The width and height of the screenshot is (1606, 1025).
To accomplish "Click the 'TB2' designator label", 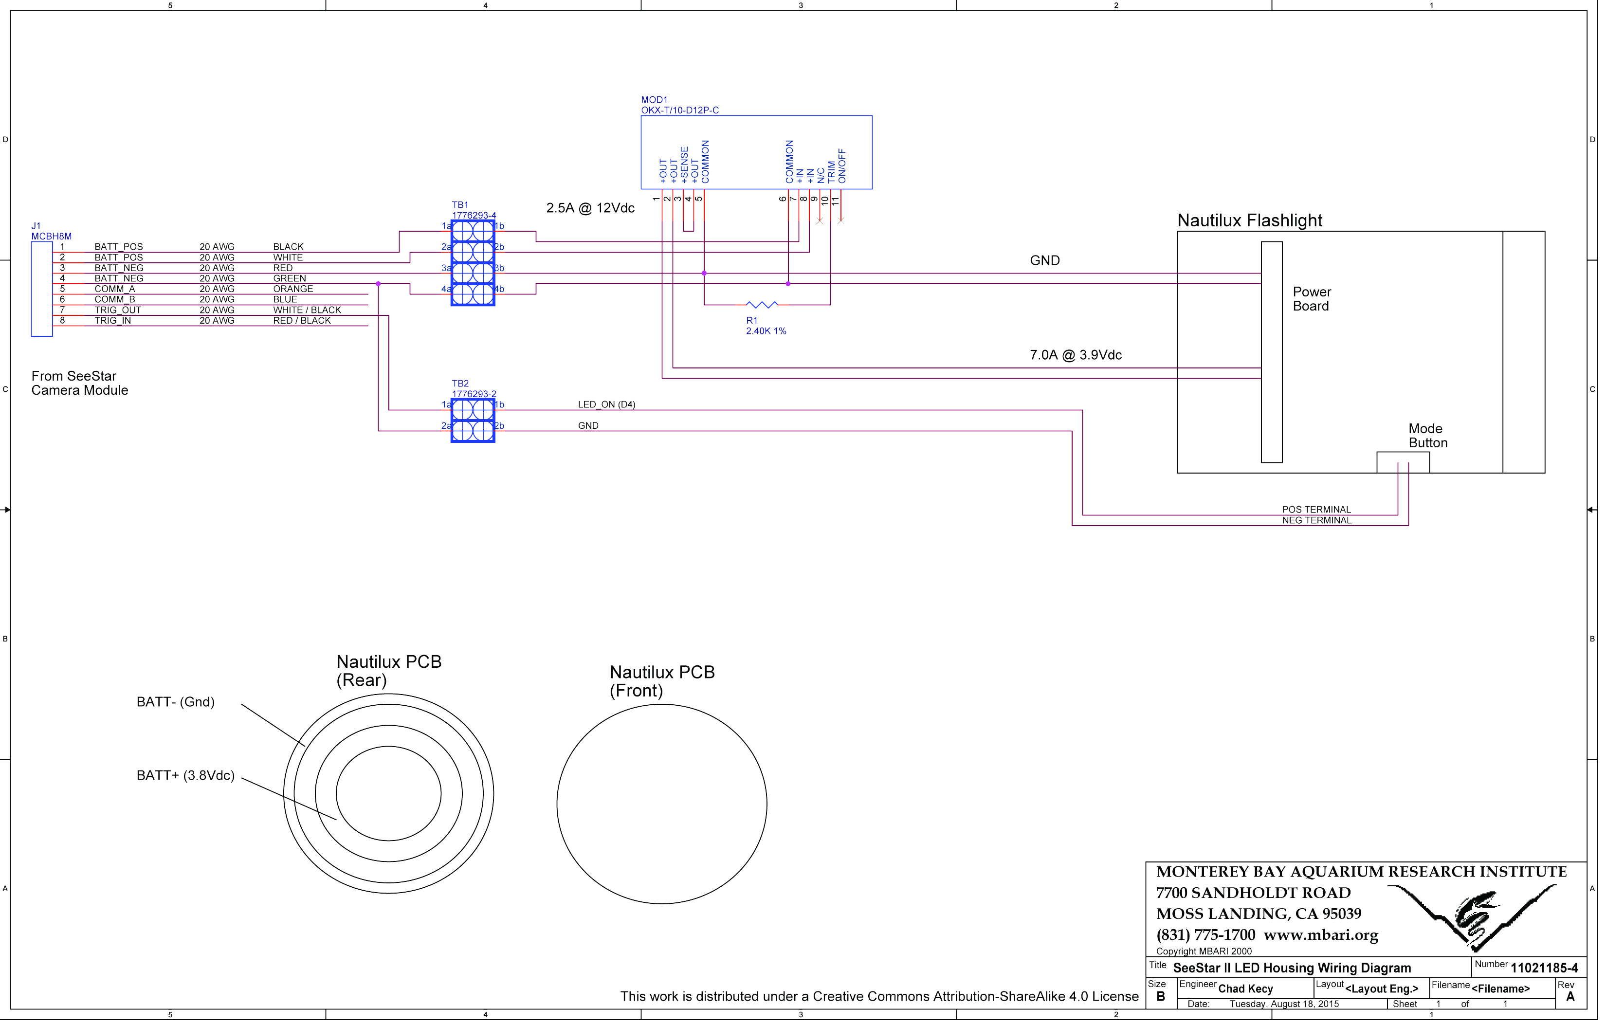I will 460,384.
